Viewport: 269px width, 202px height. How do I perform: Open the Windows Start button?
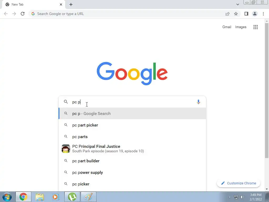tap(7, 197)
